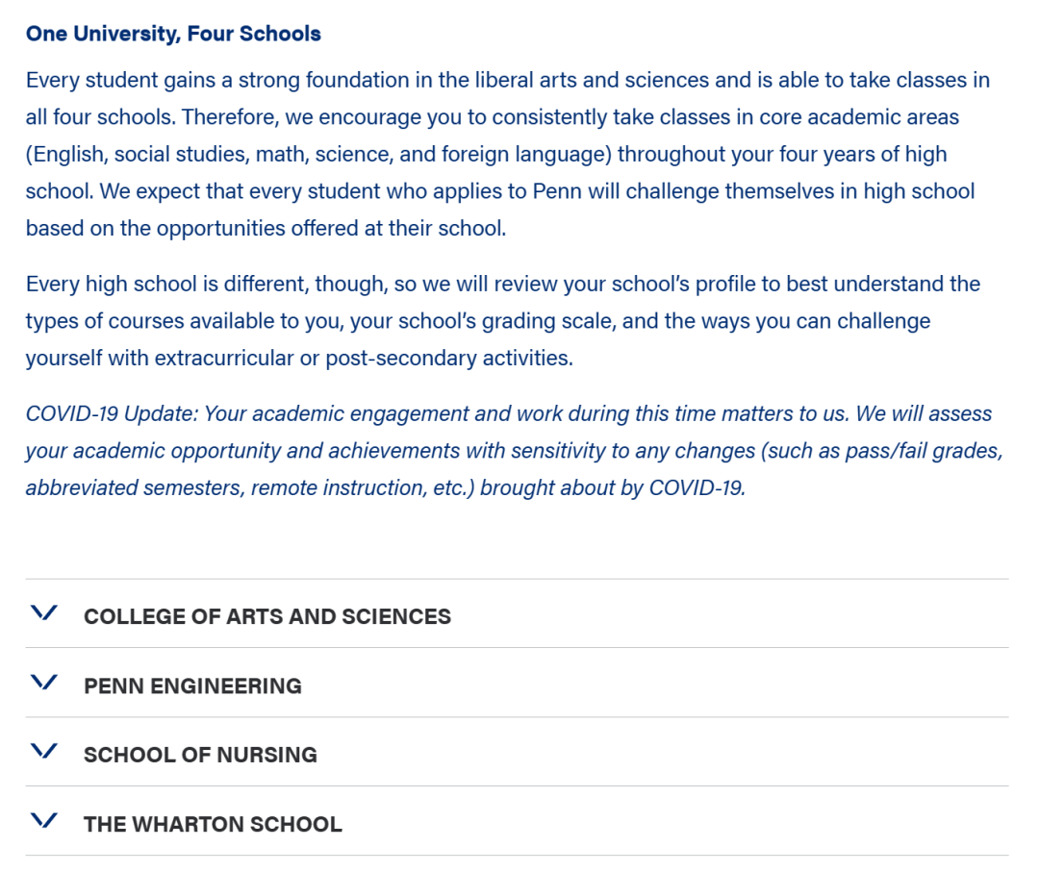Image resolution: width=1039 pixels, height=872 pixels.
Task: Toggle the chevron next to The Wharton School
Action: (x=43, y=820)
